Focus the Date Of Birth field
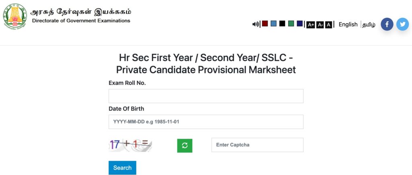Image resolution: width=412 pixels, height=175 pixels. point(206,121)
